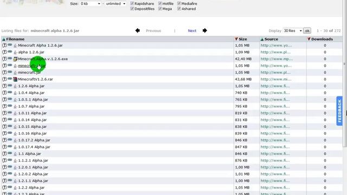
Task: Click the jar file icon for 1.2.2 Alpha.jar
Action: 15,188
